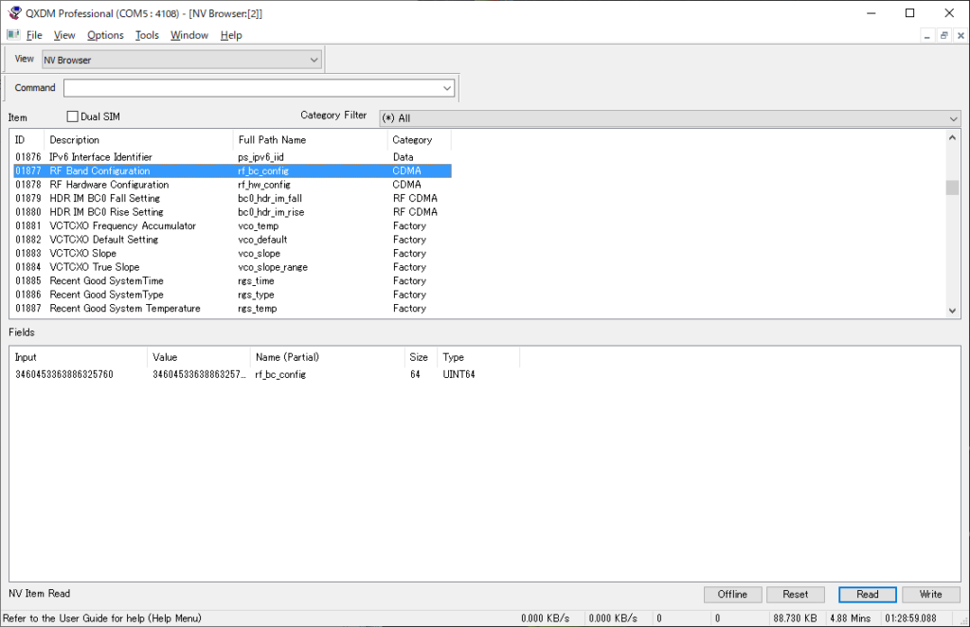970x627 pixels.
Task: Click the Write button
Action: point(930,594)
